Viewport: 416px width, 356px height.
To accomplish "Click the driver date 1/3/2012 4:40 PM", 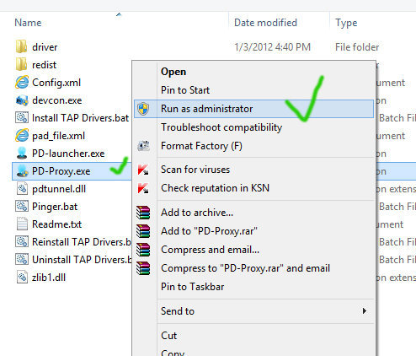I will point(272,47).
